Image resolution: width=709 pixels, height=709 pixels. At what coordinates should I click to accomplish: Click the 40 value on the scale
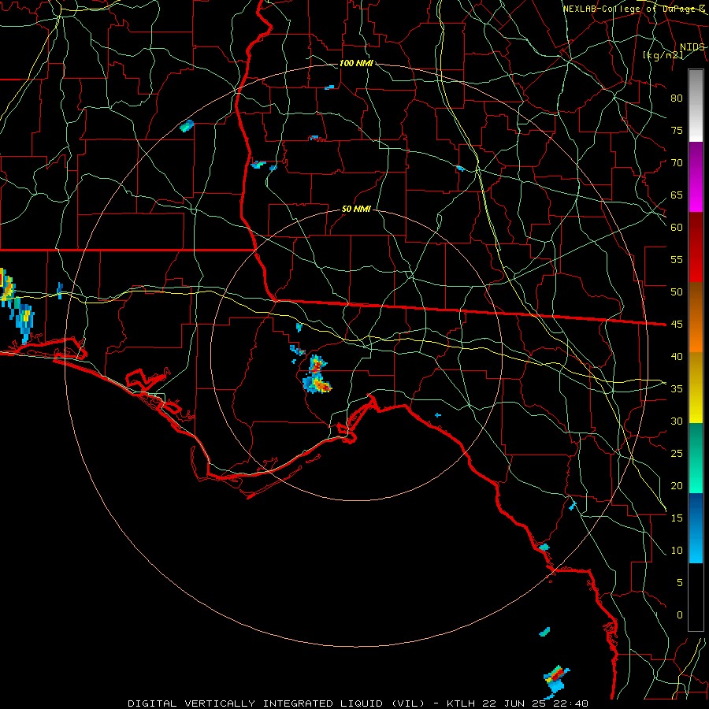pos(677,356)
